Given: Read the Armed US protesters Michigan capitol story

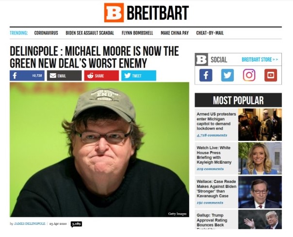Looking at the screenshot, I should (x=216, y=121).
